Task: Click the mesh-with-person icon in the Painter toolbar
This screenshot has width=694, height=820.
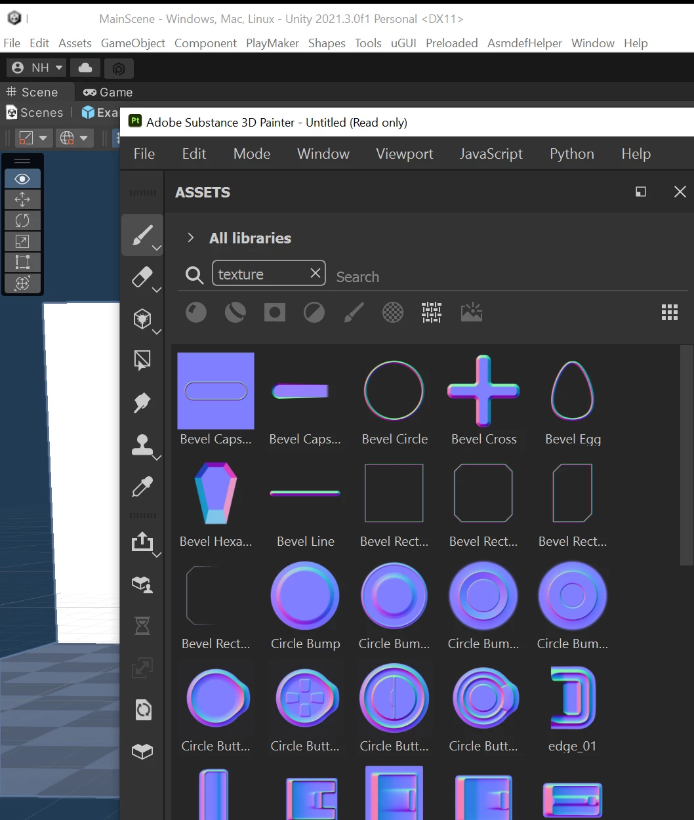Action: (x=142, y=584)
